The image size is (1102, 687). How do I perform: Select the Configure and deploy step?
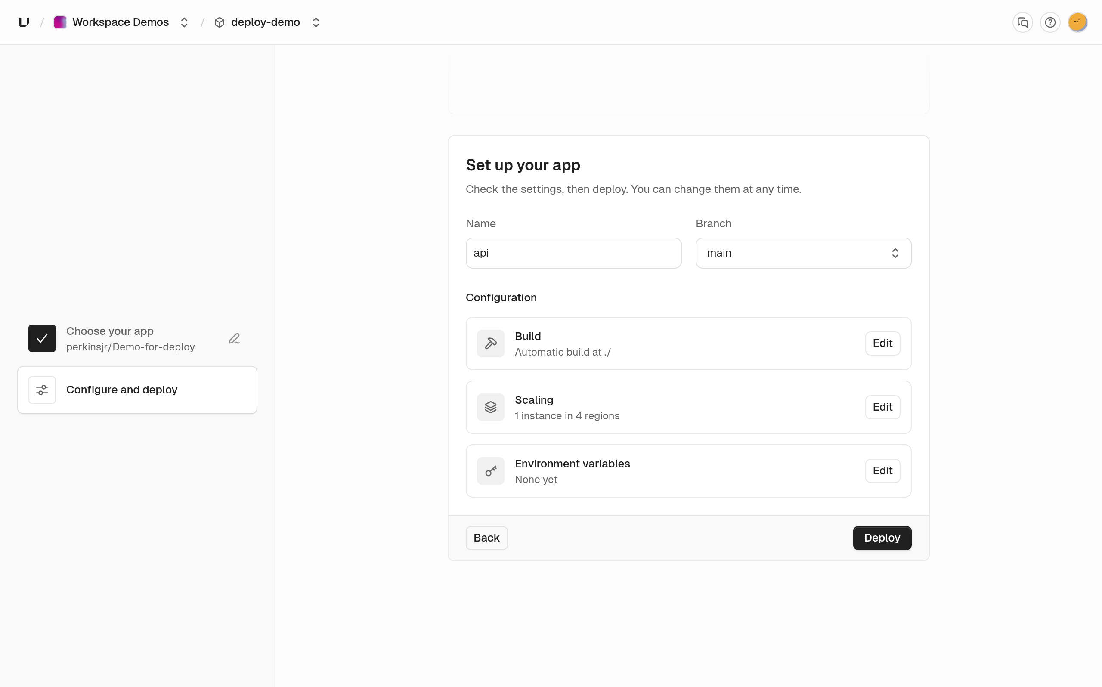137,390
